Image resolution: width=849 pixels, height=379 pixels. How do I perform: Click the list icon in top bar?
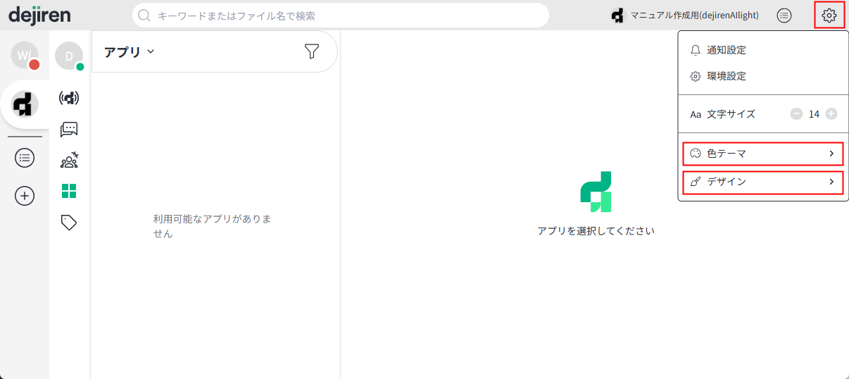point(784,15)
